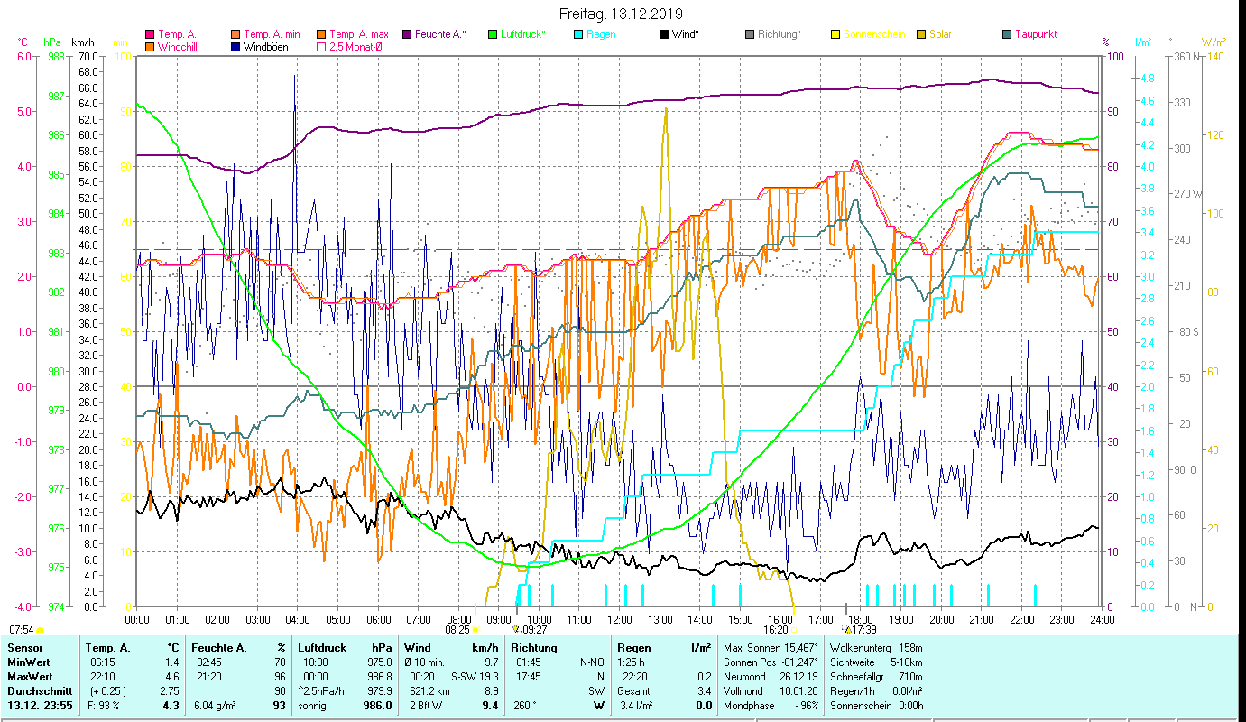Click the Luftdruck legend label
Viewport: 1246px width, 722px height.
tap(524, 34)
